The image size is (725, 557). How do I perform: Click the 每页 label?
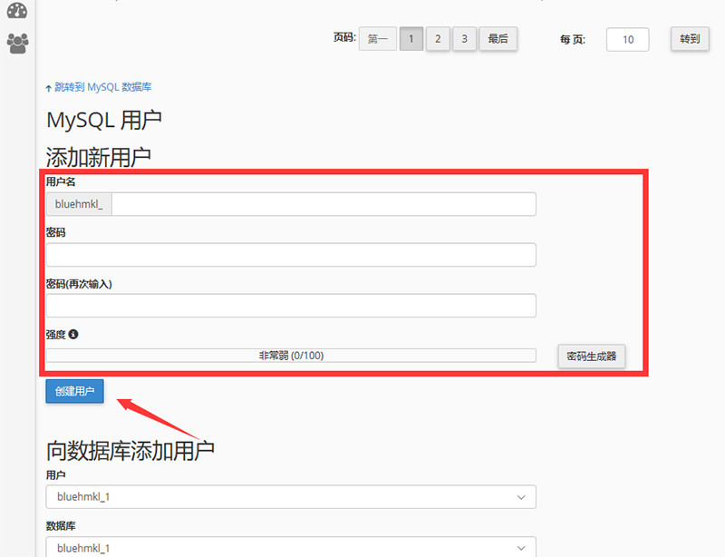point(573,39)
